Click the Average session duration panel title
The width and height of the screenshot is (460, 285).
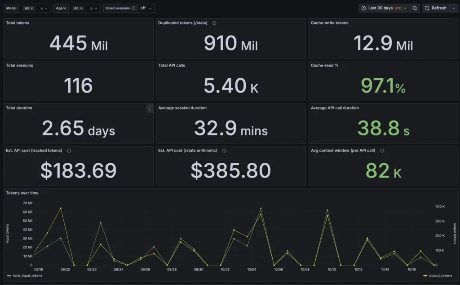pos(182,108)
